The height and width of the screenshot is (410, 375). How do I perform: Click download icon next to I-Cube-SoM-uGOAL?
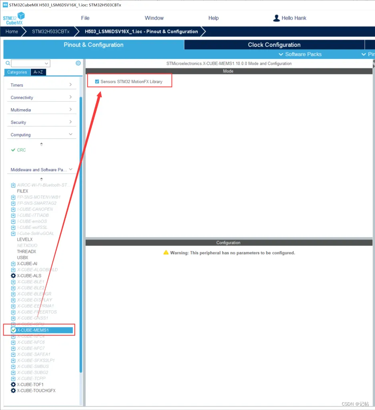(x=13, y=234)
